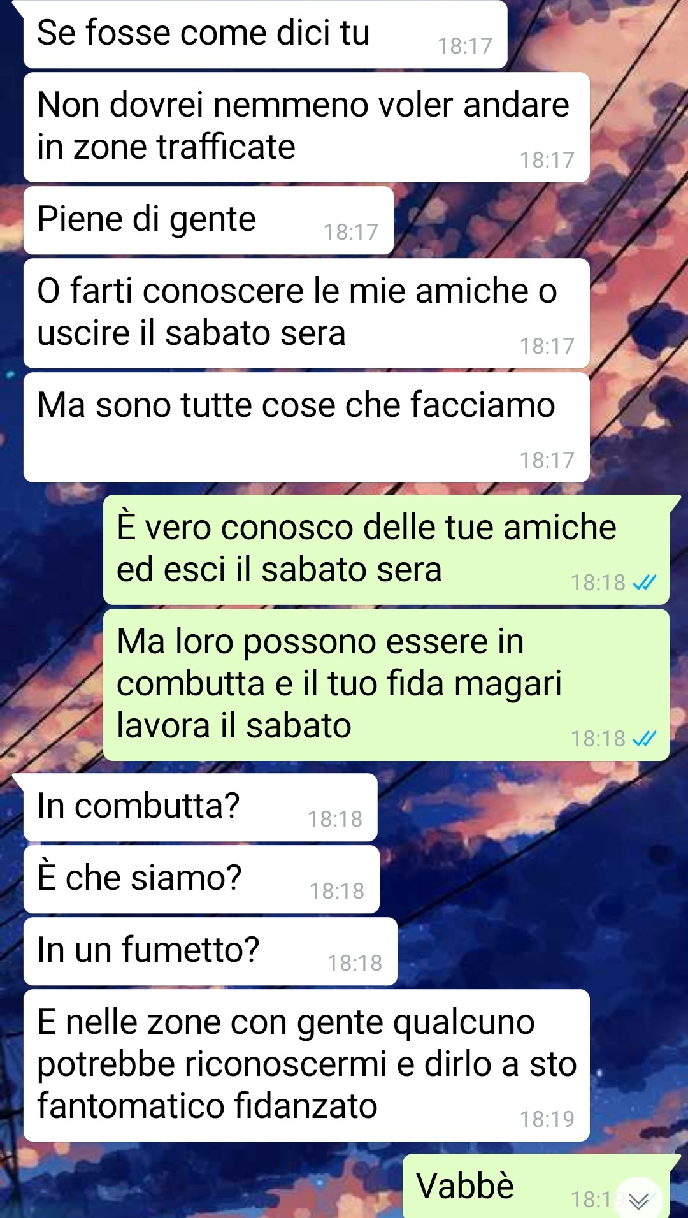Viewport: 688px width, 1218px height.
Task: Tap 18:19 timestamp on 'fantomatico fidanzato' message
Action: click(x=547, y=1119)
